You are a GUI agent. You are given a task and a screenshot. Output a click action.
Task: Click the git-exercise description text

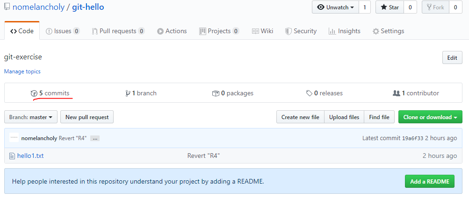pyautogui.click(x=23, y=57)
